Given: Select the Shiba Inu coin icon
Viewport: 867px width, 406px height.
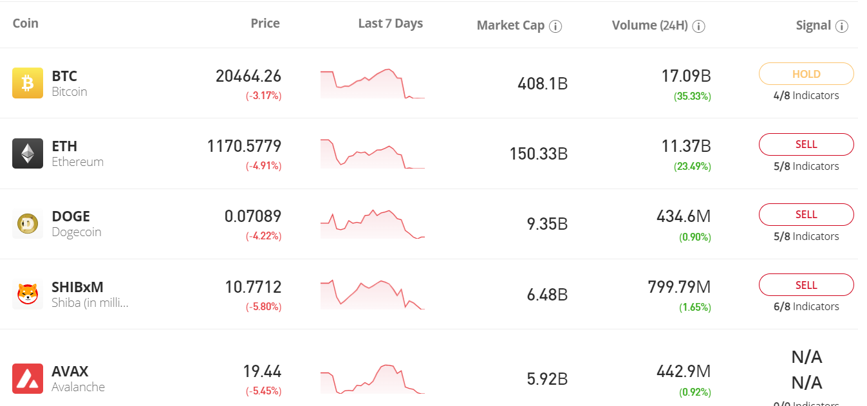Looking at the screenshot, I should tap(28, 294).
